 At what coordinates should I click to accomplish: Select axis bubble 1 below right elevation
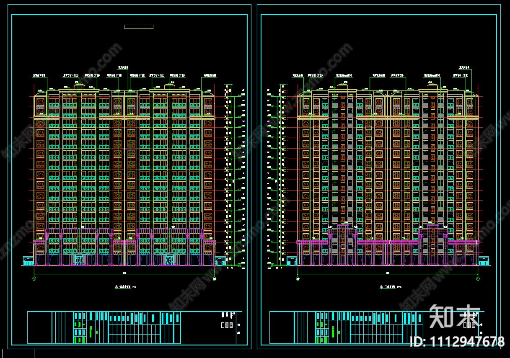click(478, 278)
